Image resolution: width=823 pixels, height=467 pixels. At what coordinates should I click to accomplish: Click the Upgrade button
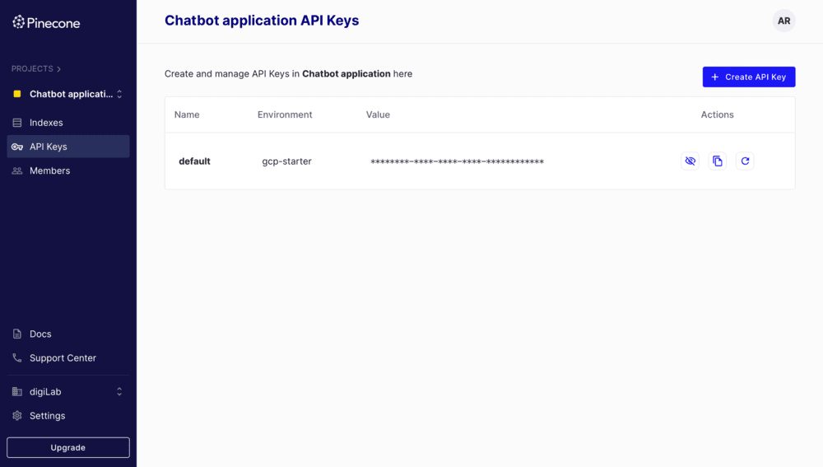(68, 447)
